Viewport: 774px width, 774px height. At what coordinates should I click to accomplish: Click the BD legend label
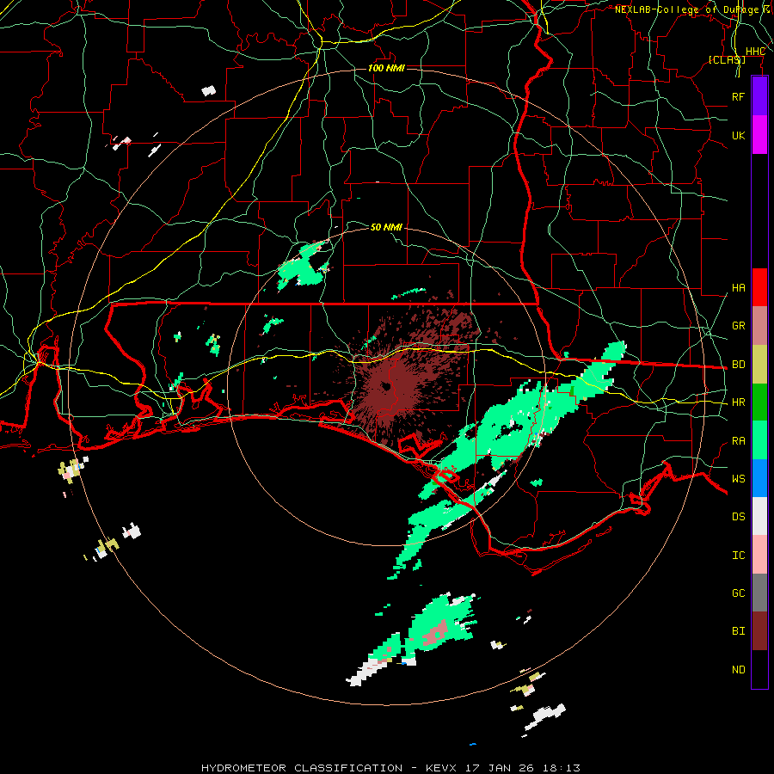pyautogui.click(x=738, y=365)
